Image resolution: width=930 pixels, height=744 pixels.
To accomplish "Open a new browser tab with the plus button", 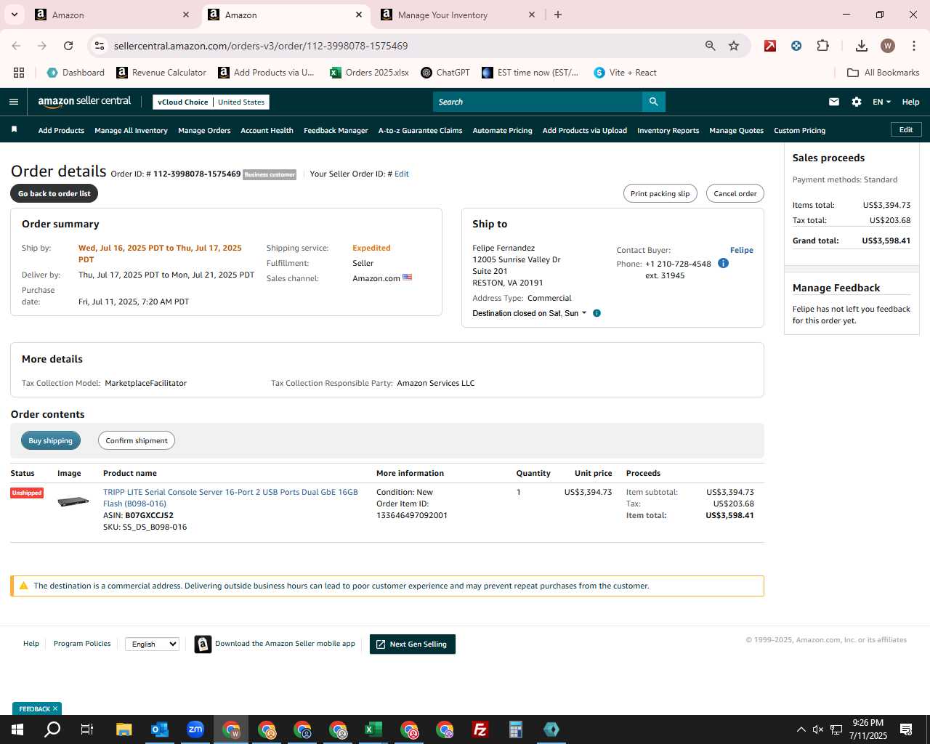I will [x=558, y=15].
